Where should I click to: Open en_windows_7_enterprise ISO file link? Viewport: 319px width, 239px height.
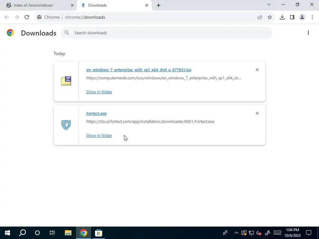139,70
